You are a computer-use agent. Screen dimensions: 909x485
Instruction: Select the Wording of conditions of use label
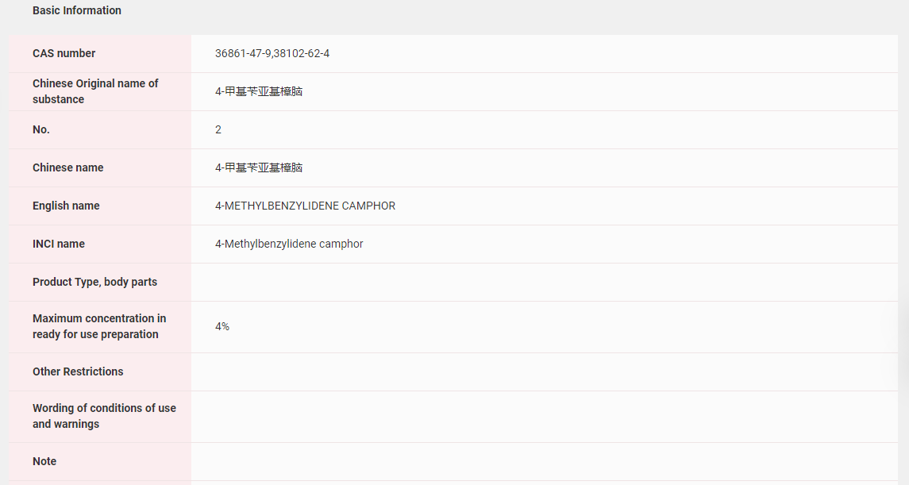pos(104,416)
